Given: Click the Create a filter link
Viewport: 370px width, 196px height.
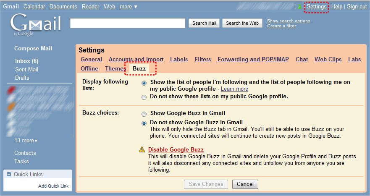Looking at the screenshot, I should point(281,26).
